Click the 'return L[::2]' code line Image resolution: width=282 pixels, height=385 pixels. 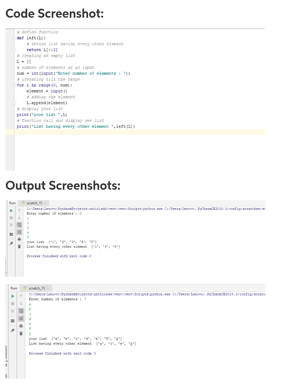tap(42, 50)
